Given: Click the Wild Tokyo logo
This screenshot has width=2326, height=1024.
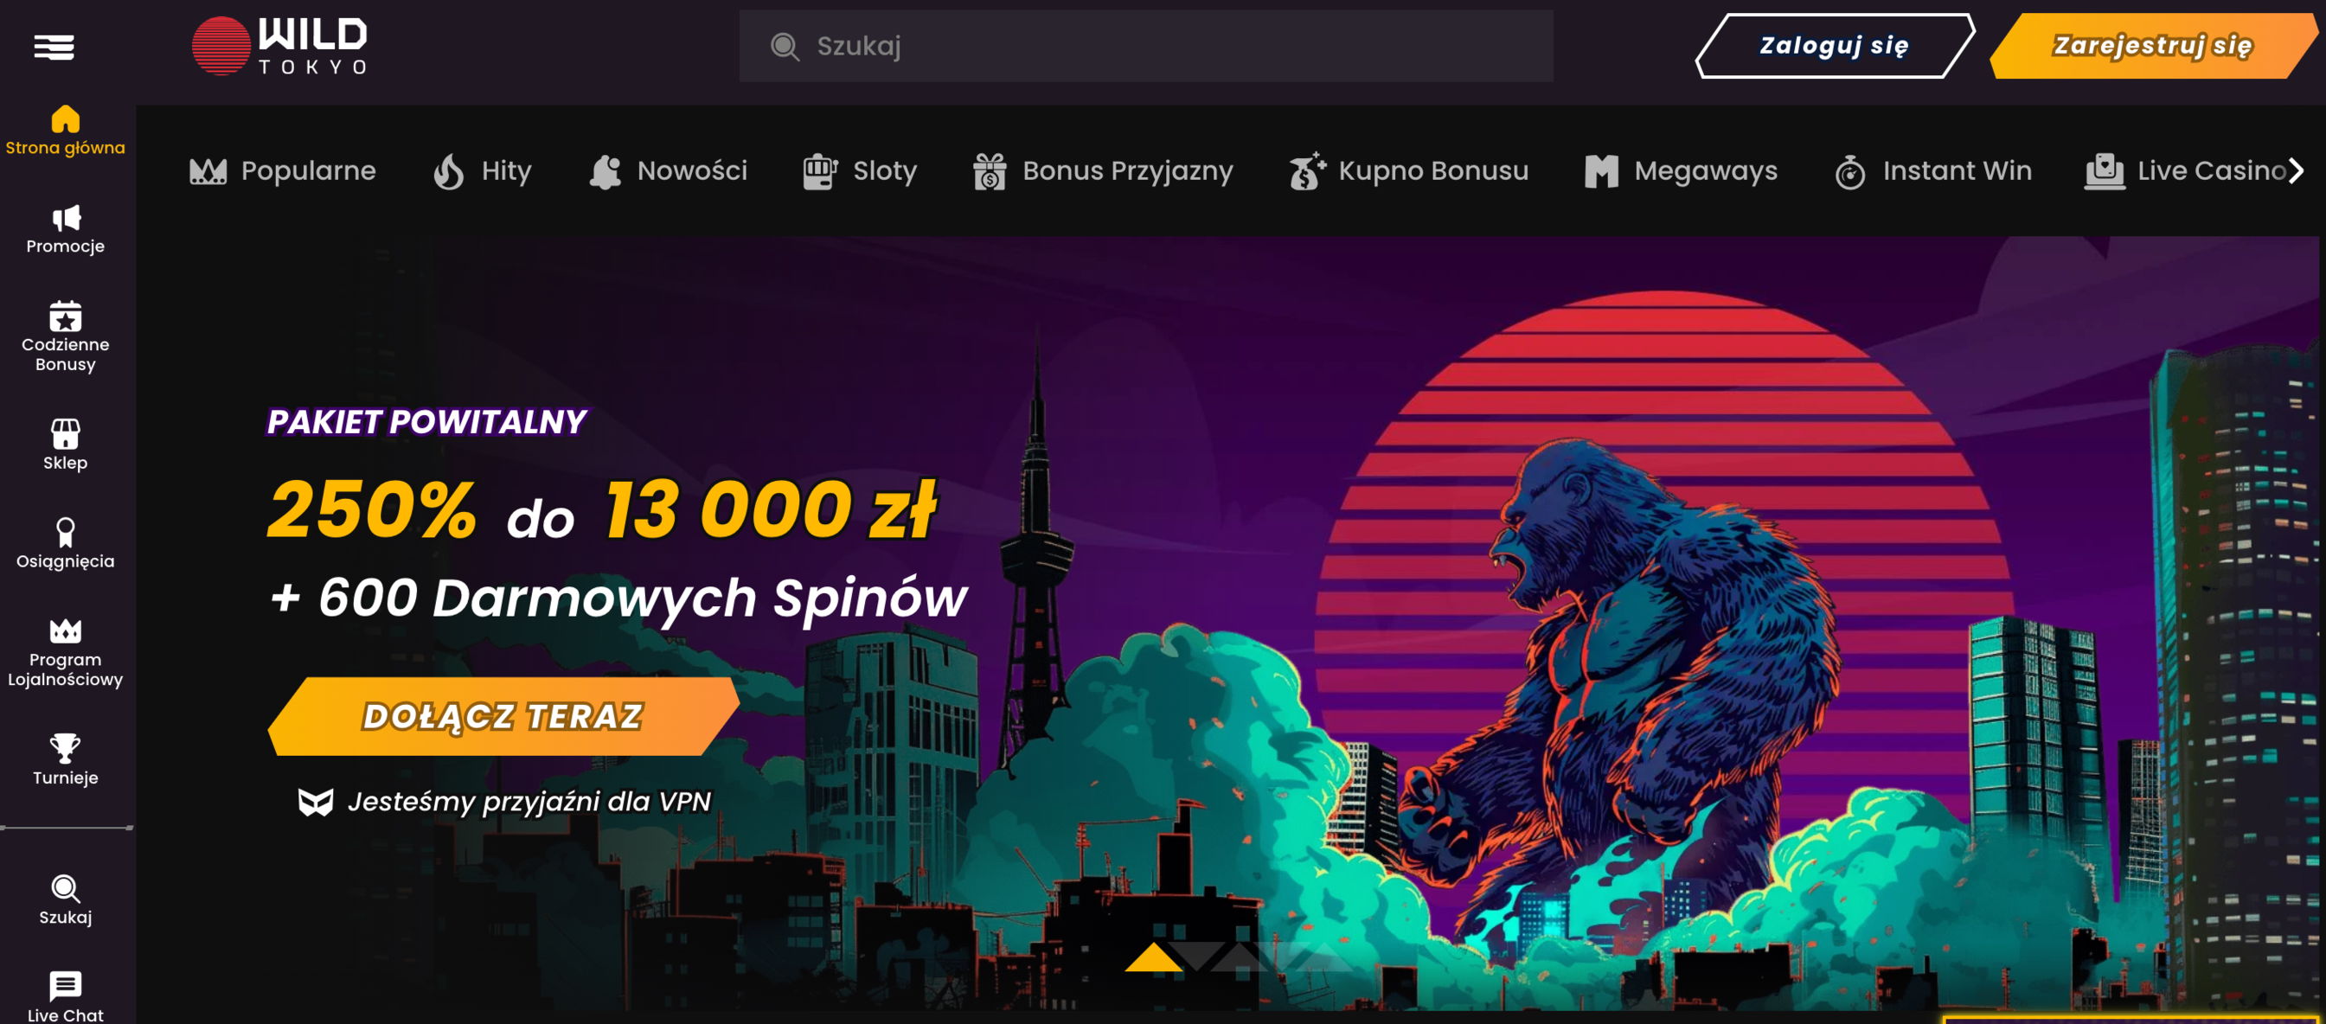Looking at the screenshot, I should [279, 46].
